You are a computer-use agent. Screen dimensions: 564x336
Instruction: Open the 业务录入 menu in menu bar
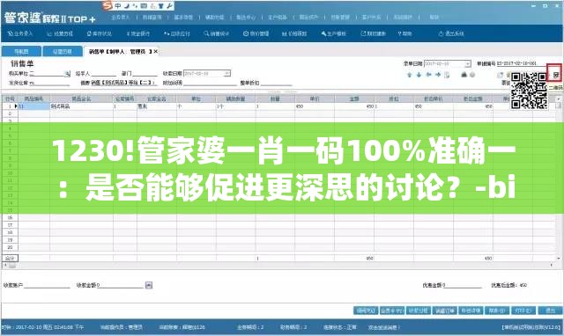coord(121,18)
